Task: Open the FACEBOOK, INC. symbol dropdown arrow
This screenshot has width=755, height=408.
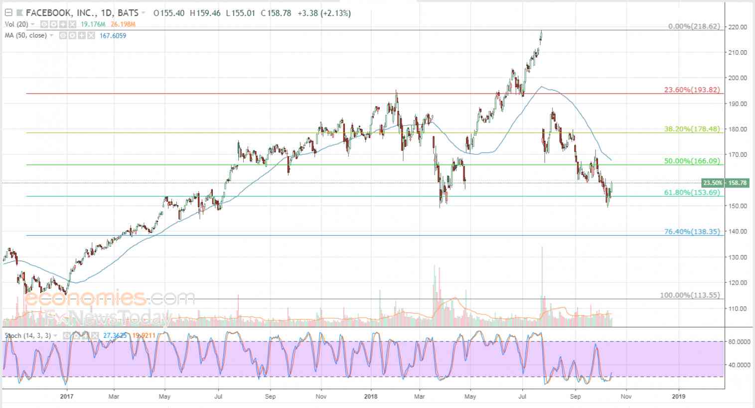Action: [144, 13]
